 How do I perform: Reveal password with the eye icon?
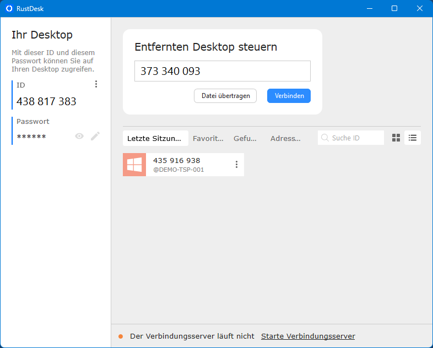point(79,136)
